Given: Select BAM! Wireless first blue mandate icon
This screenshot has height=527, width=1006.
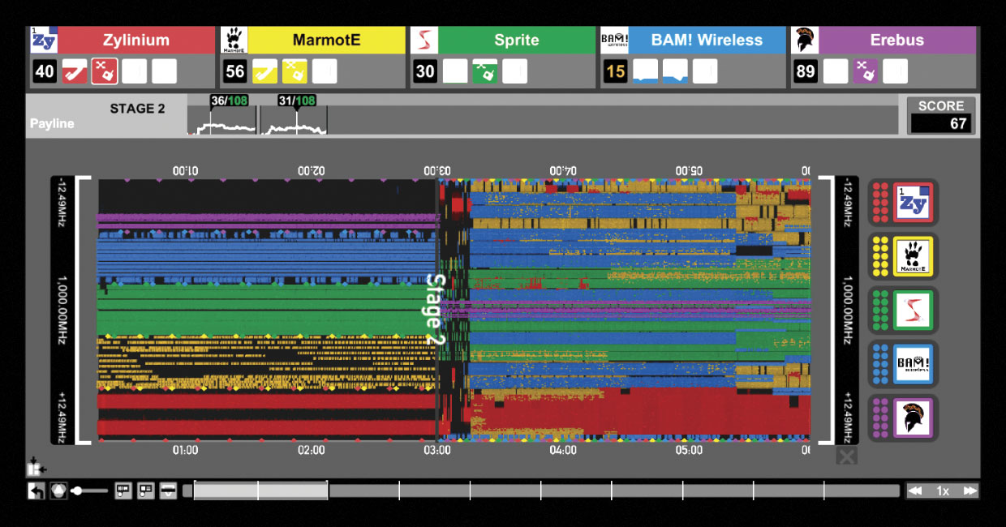Looking at the screenshot, I should [x=645, y=71].
